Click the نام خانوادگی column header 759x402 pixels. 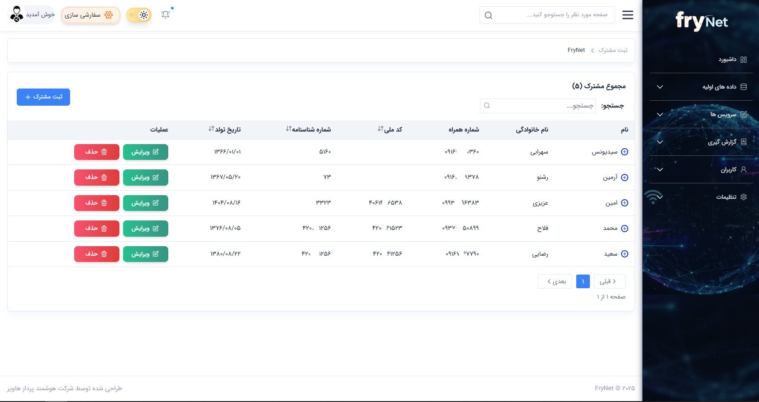click(x=532, y=130)
